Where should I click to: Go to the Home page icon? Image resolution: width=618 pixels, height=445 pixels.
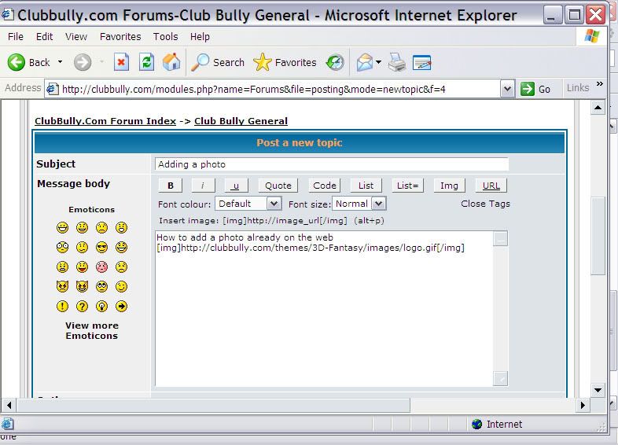[171, 62]
